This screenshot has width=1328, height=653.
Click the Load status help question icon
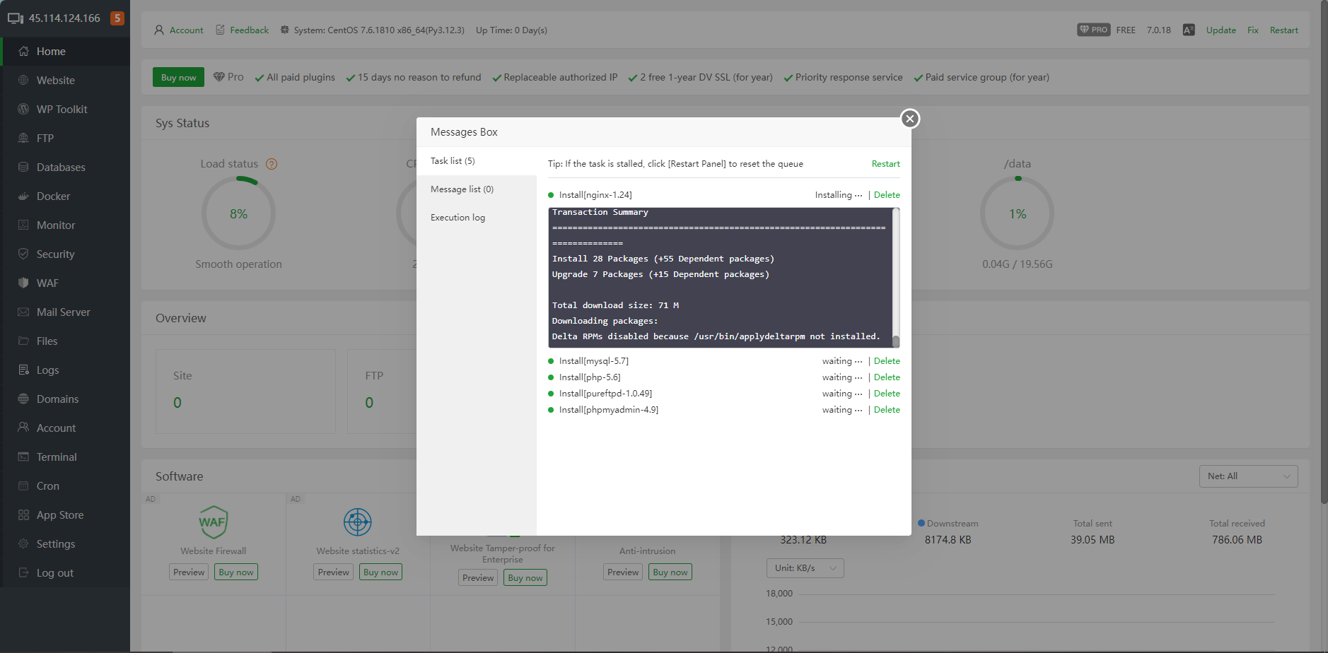pos(272,164)
